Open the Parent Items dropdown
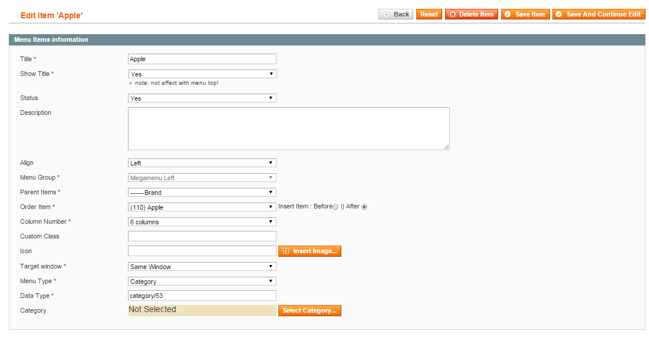 point(202,193)
